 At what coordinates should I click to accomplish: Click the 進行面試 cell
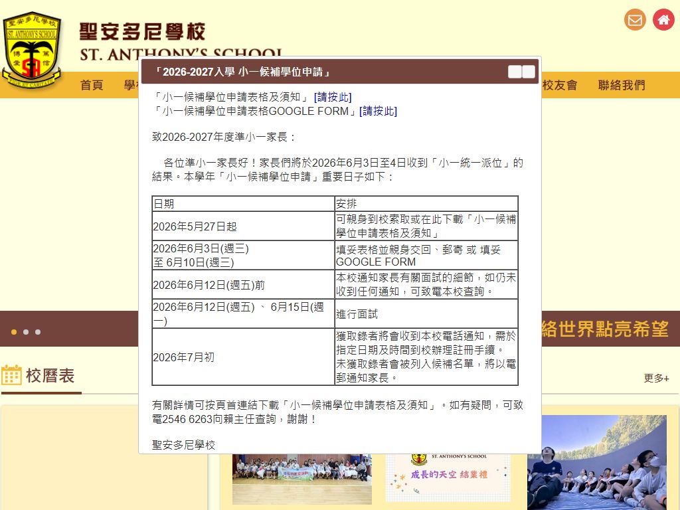tap(426, 314)
